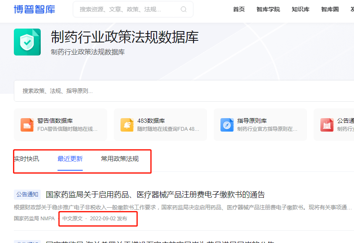This screenshot has height=243, width=354.
Task: Click the 博普智库 site logo
Action: click(34, 9)
